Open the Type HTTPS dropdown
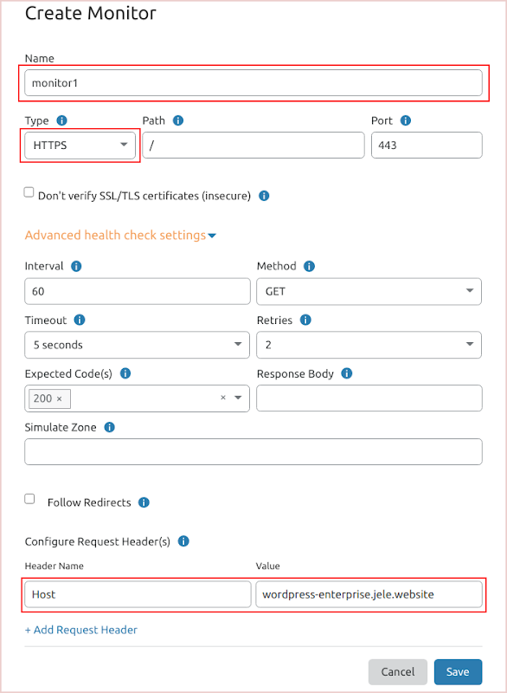 pyautogui.click(x=80, y=146)
